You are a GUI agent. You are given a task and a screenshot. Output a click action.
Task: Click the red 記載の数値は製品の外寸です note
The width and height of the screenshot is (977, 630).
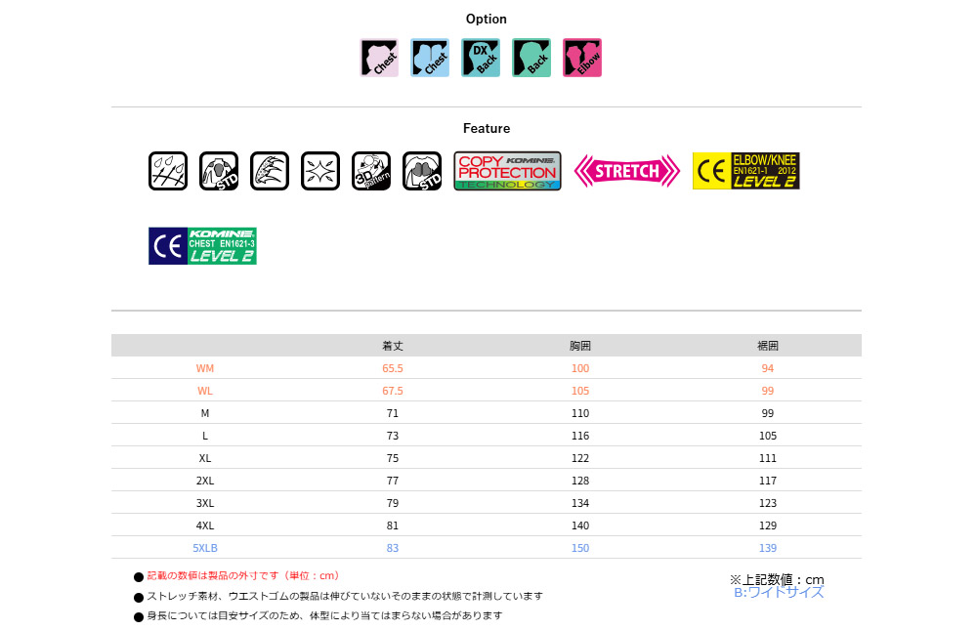[243, 576]
